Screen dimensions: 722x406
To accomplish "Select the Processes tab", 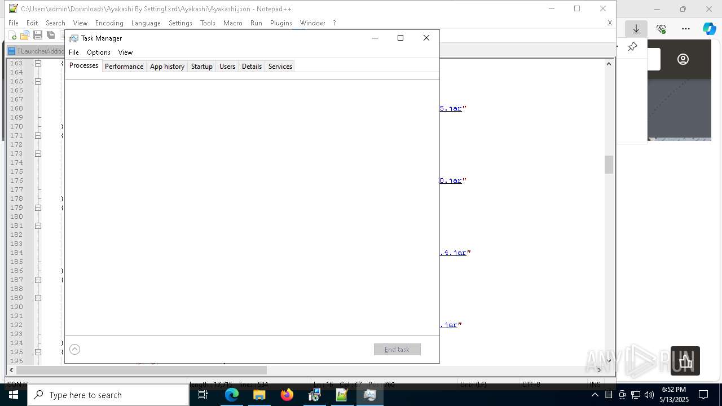I will pyautogui.click(x=83, y=66).
